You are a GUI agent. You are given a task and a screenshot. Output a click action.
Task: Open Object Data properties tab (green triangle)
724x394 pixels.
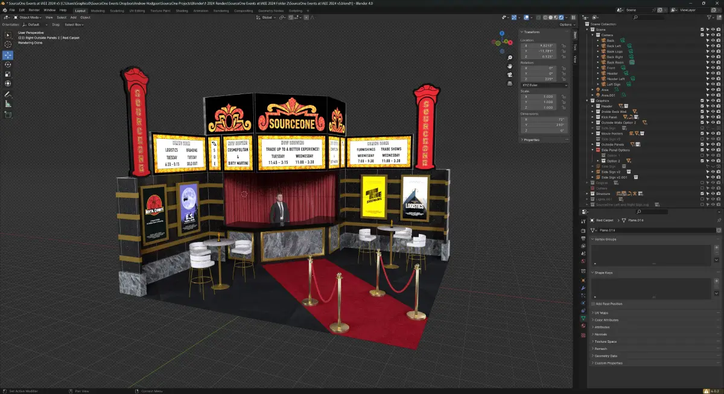[583, 317]
